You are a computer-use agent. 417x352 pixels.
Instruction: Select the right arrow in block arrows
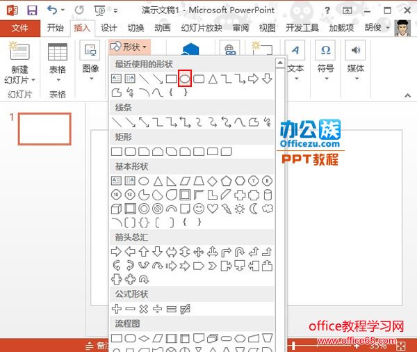tap(116, 251)
